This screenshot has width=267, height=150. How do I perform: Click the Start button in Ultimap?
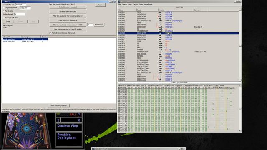8,22
